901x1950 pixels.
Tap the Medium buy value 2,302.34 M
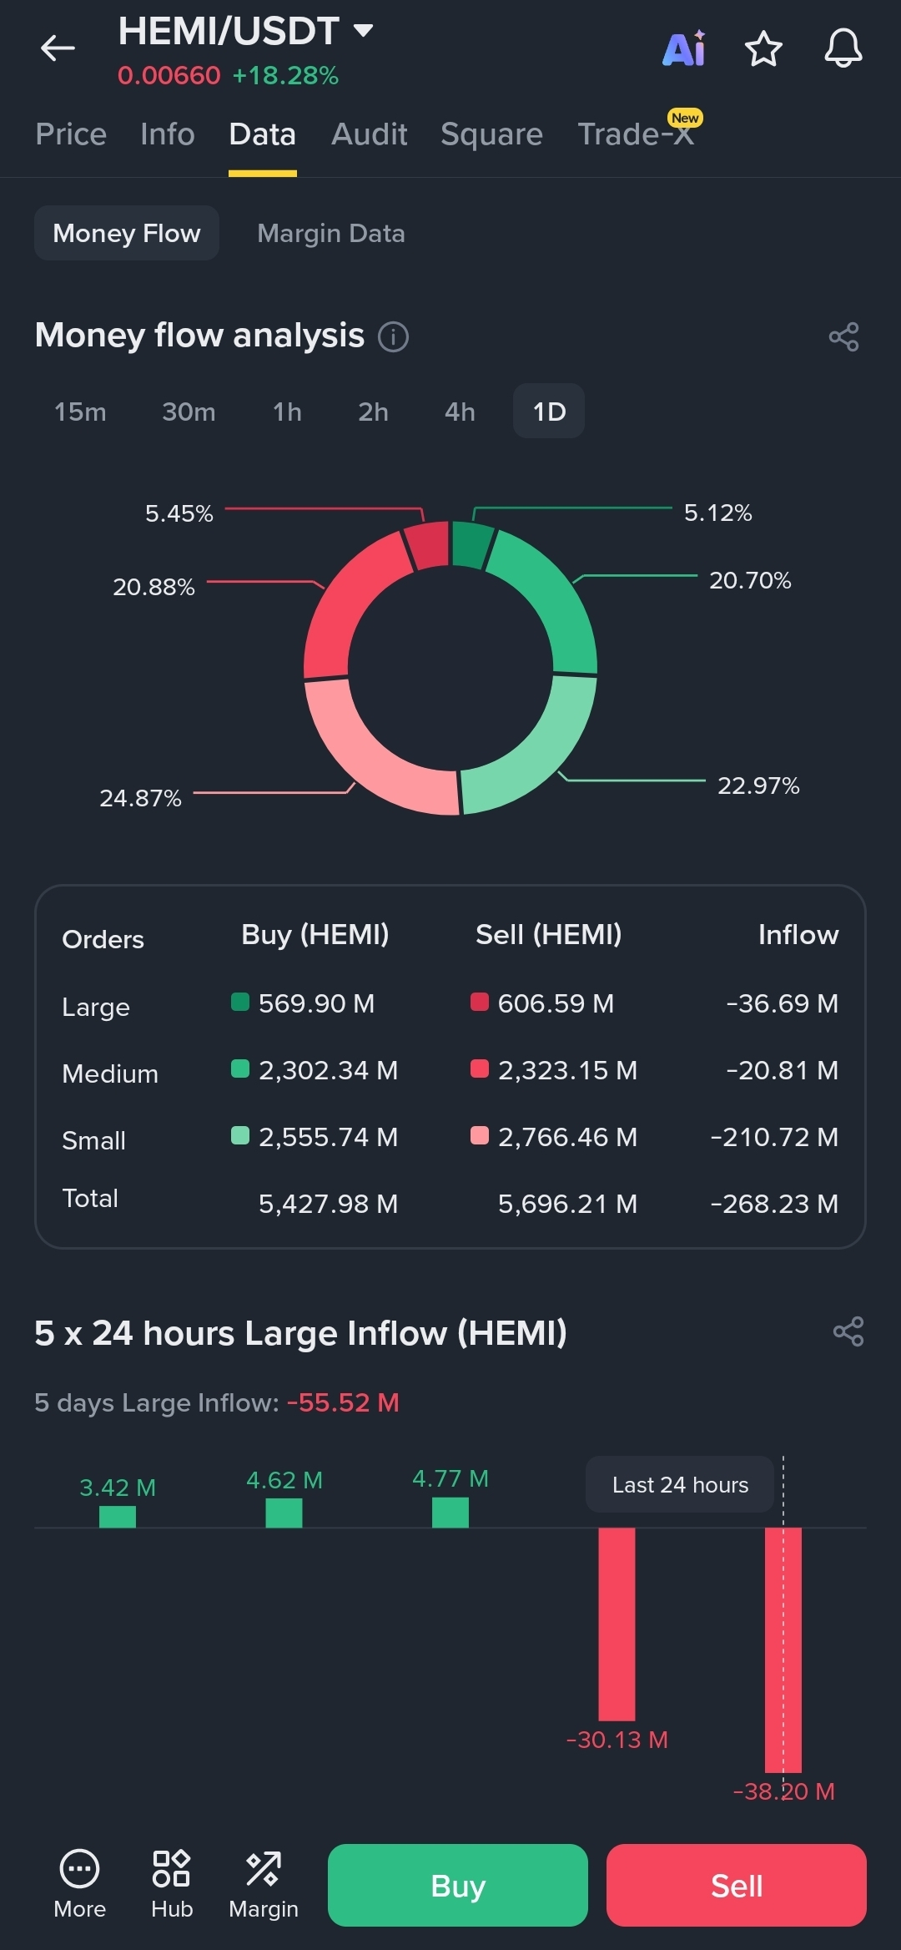328,1069
